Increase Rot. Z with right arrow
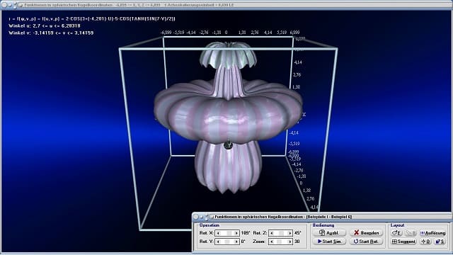 point(290,233)
